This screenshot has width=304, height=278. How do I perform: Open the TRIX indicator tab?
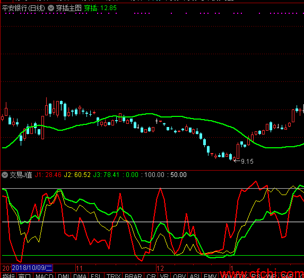point(114,276)
